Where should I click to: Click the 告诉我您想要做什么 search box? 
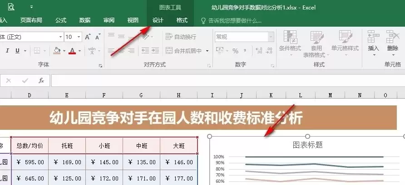pyautogui.click(x=232, y=21)
